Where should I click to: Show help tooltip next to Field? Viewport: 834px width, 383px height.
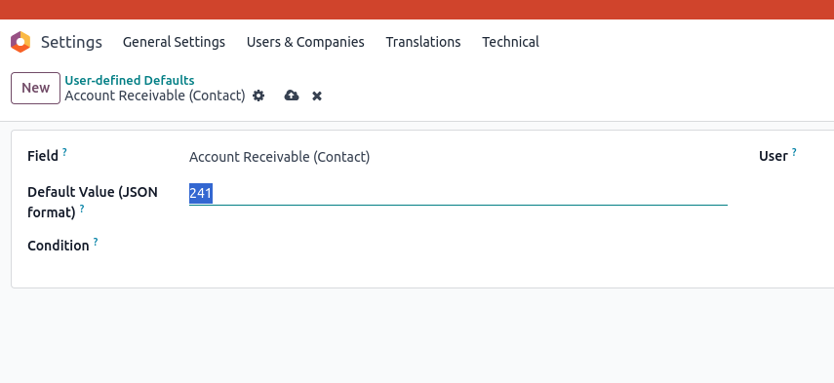64,152
